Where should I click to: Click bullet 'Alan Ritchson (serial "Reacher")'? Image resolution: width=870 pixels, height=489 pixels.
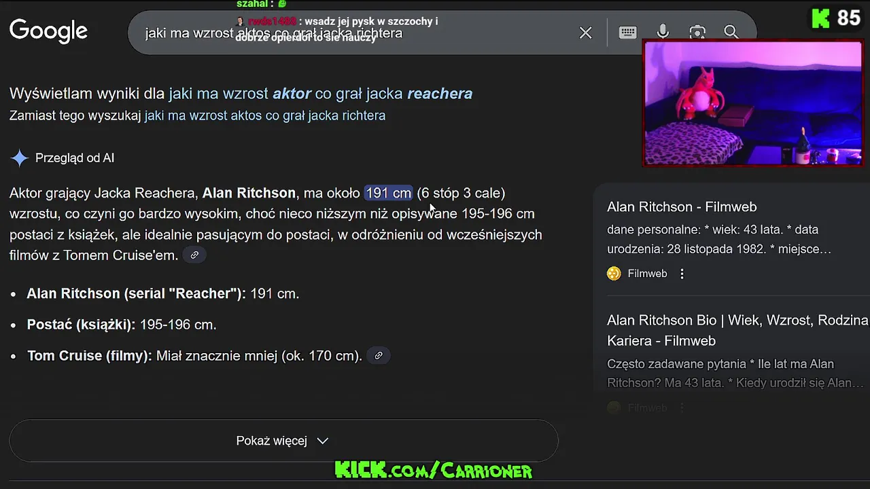point(163,293)
